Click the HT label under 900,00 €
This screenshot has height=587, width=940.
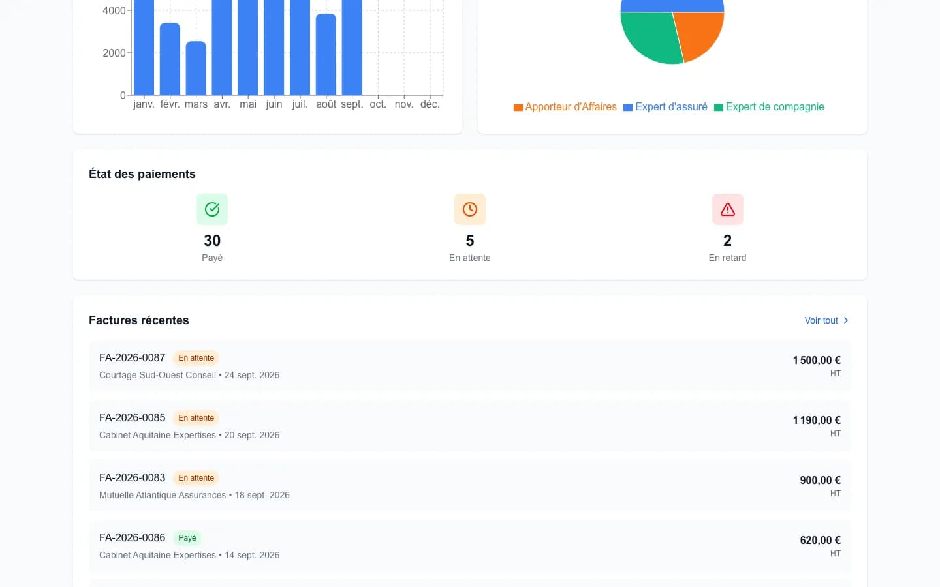(x=836, y=494)
